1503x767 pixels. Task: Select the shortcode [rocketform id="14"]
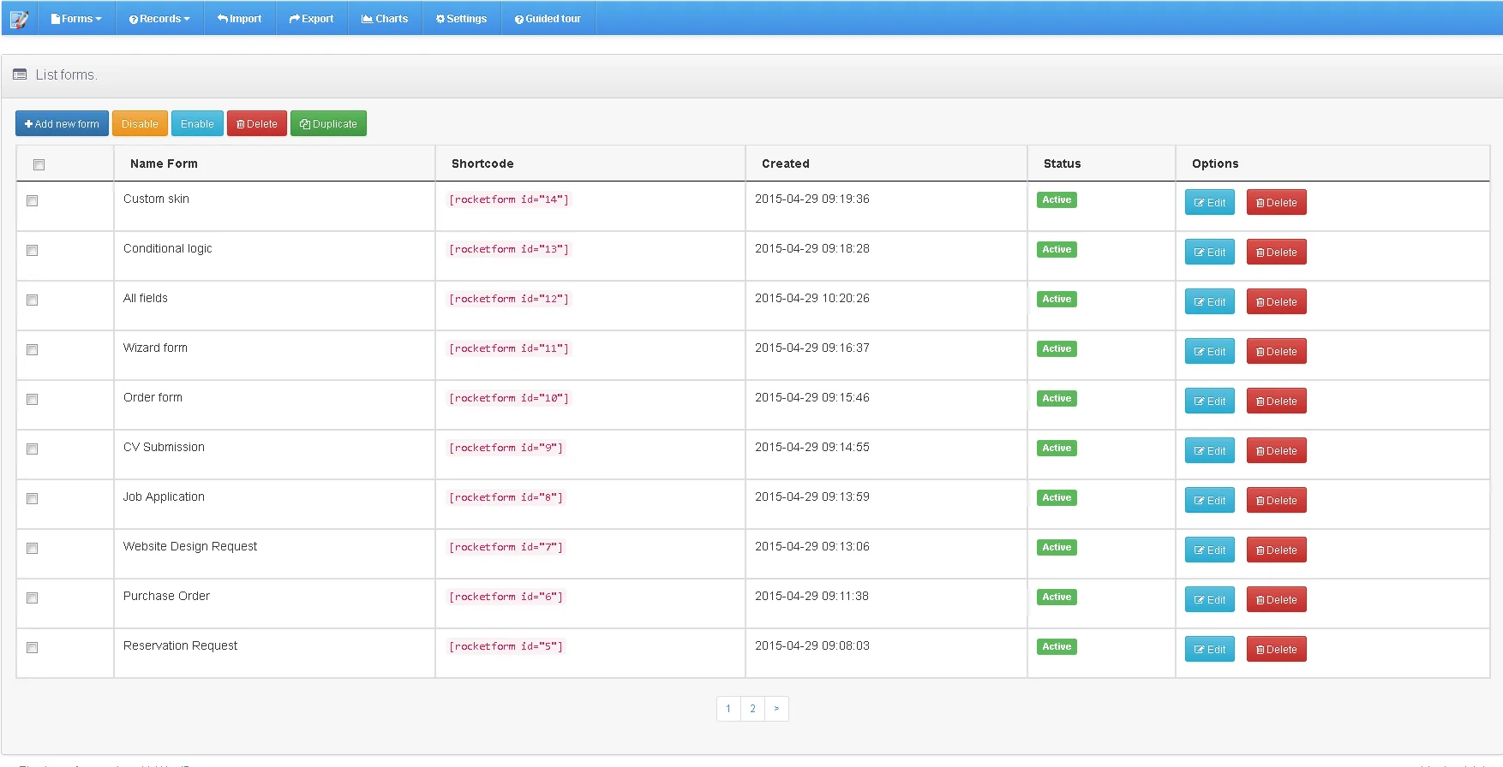(509, 199)
